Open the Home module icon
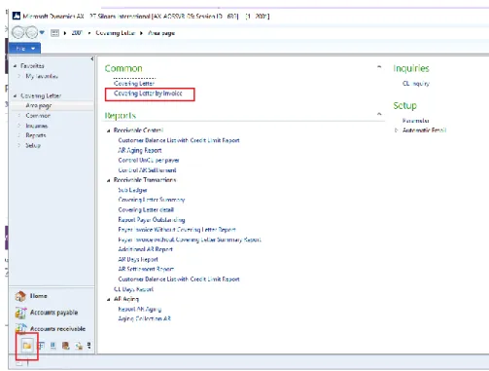 click(x=20, y=296)
